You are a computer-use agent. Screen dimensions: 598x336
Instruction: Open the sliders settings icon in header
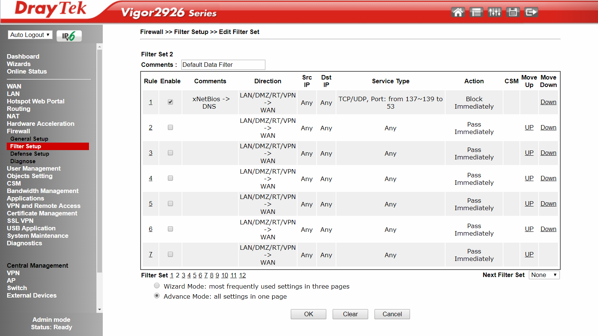[x=494, y=12]
